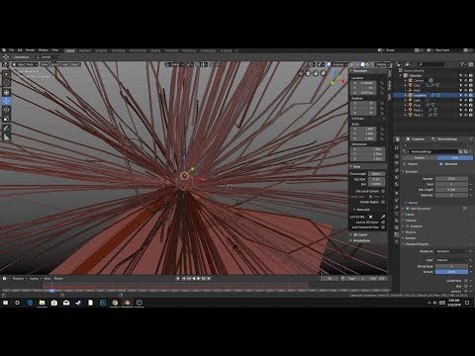The image size is (475, 356).
Task: Switch to the Sculpting workspace tab
Action: click(101, 50)
